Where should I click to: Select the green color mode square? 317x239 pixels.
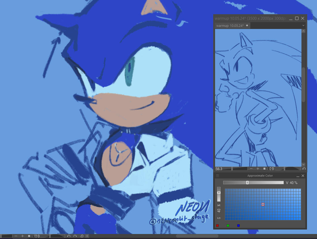point(228,226)
